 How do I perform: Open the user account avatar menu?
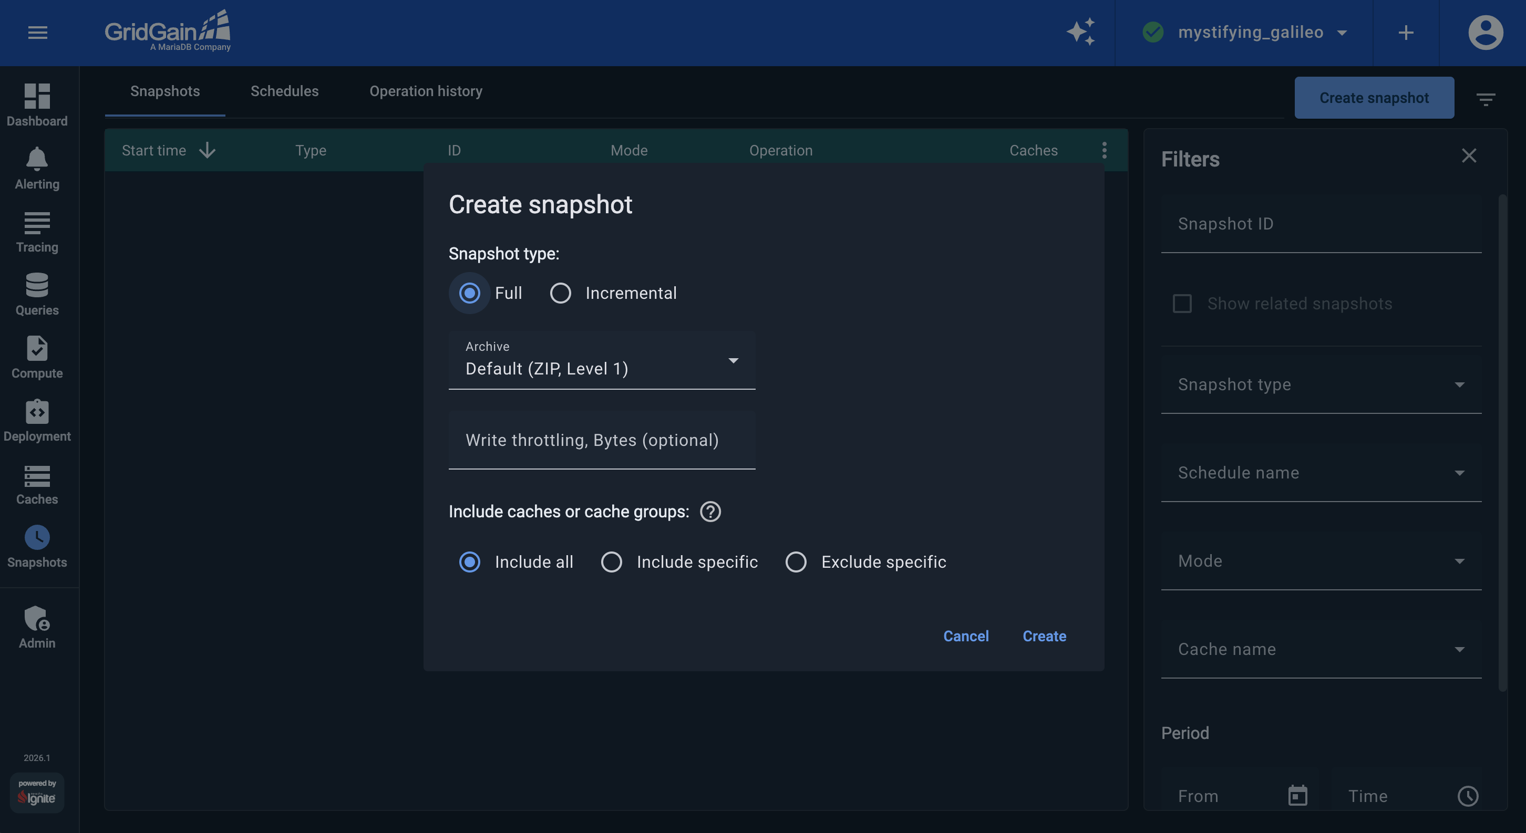[1485, 33]
